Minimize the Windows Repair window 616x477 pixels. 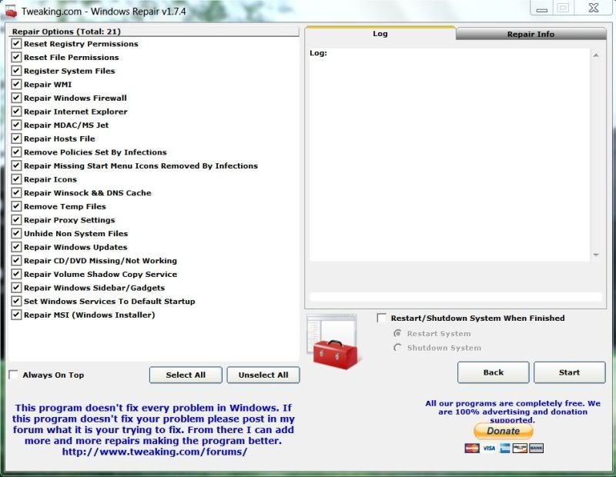click(542, 8)
